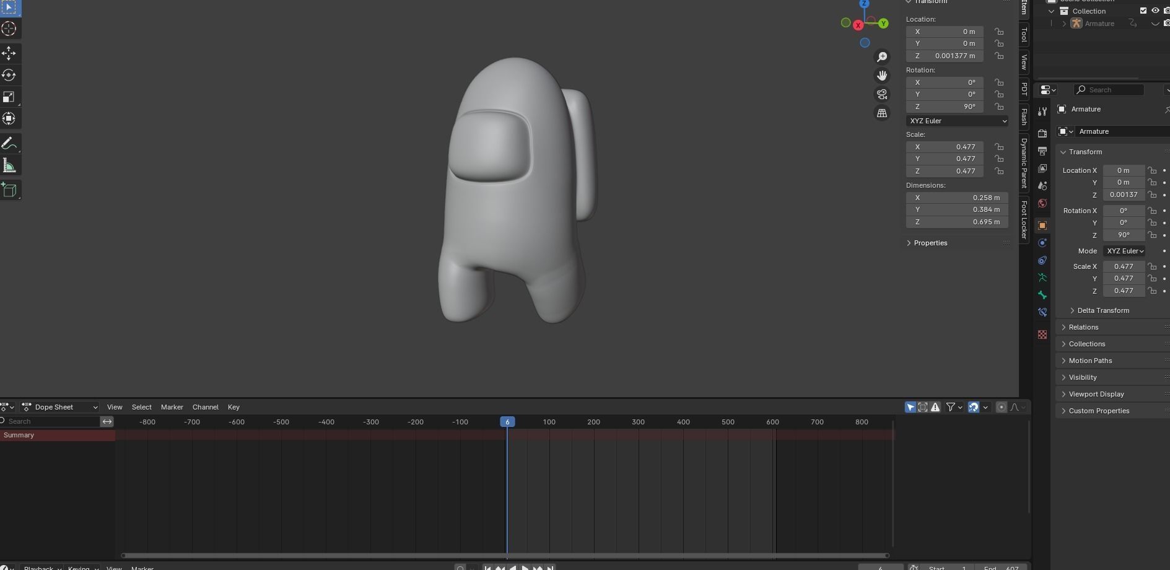Screen dimensions: 1170x570
Task: Open the Object Constraints properties tab icon
Action: (x=1042, y=260)
